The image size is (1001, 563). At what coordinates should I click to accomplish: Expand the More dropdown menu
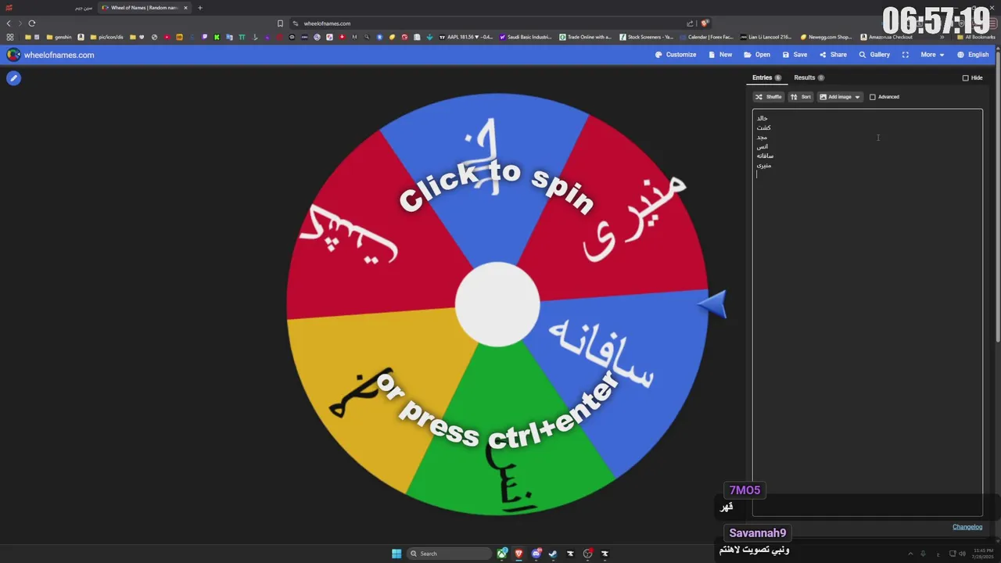tap(932, 55)
